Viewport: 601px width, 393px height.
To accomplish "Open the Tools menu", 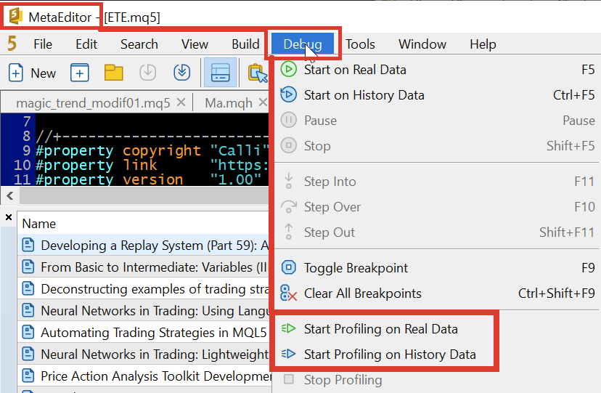I will coord(360,44).
